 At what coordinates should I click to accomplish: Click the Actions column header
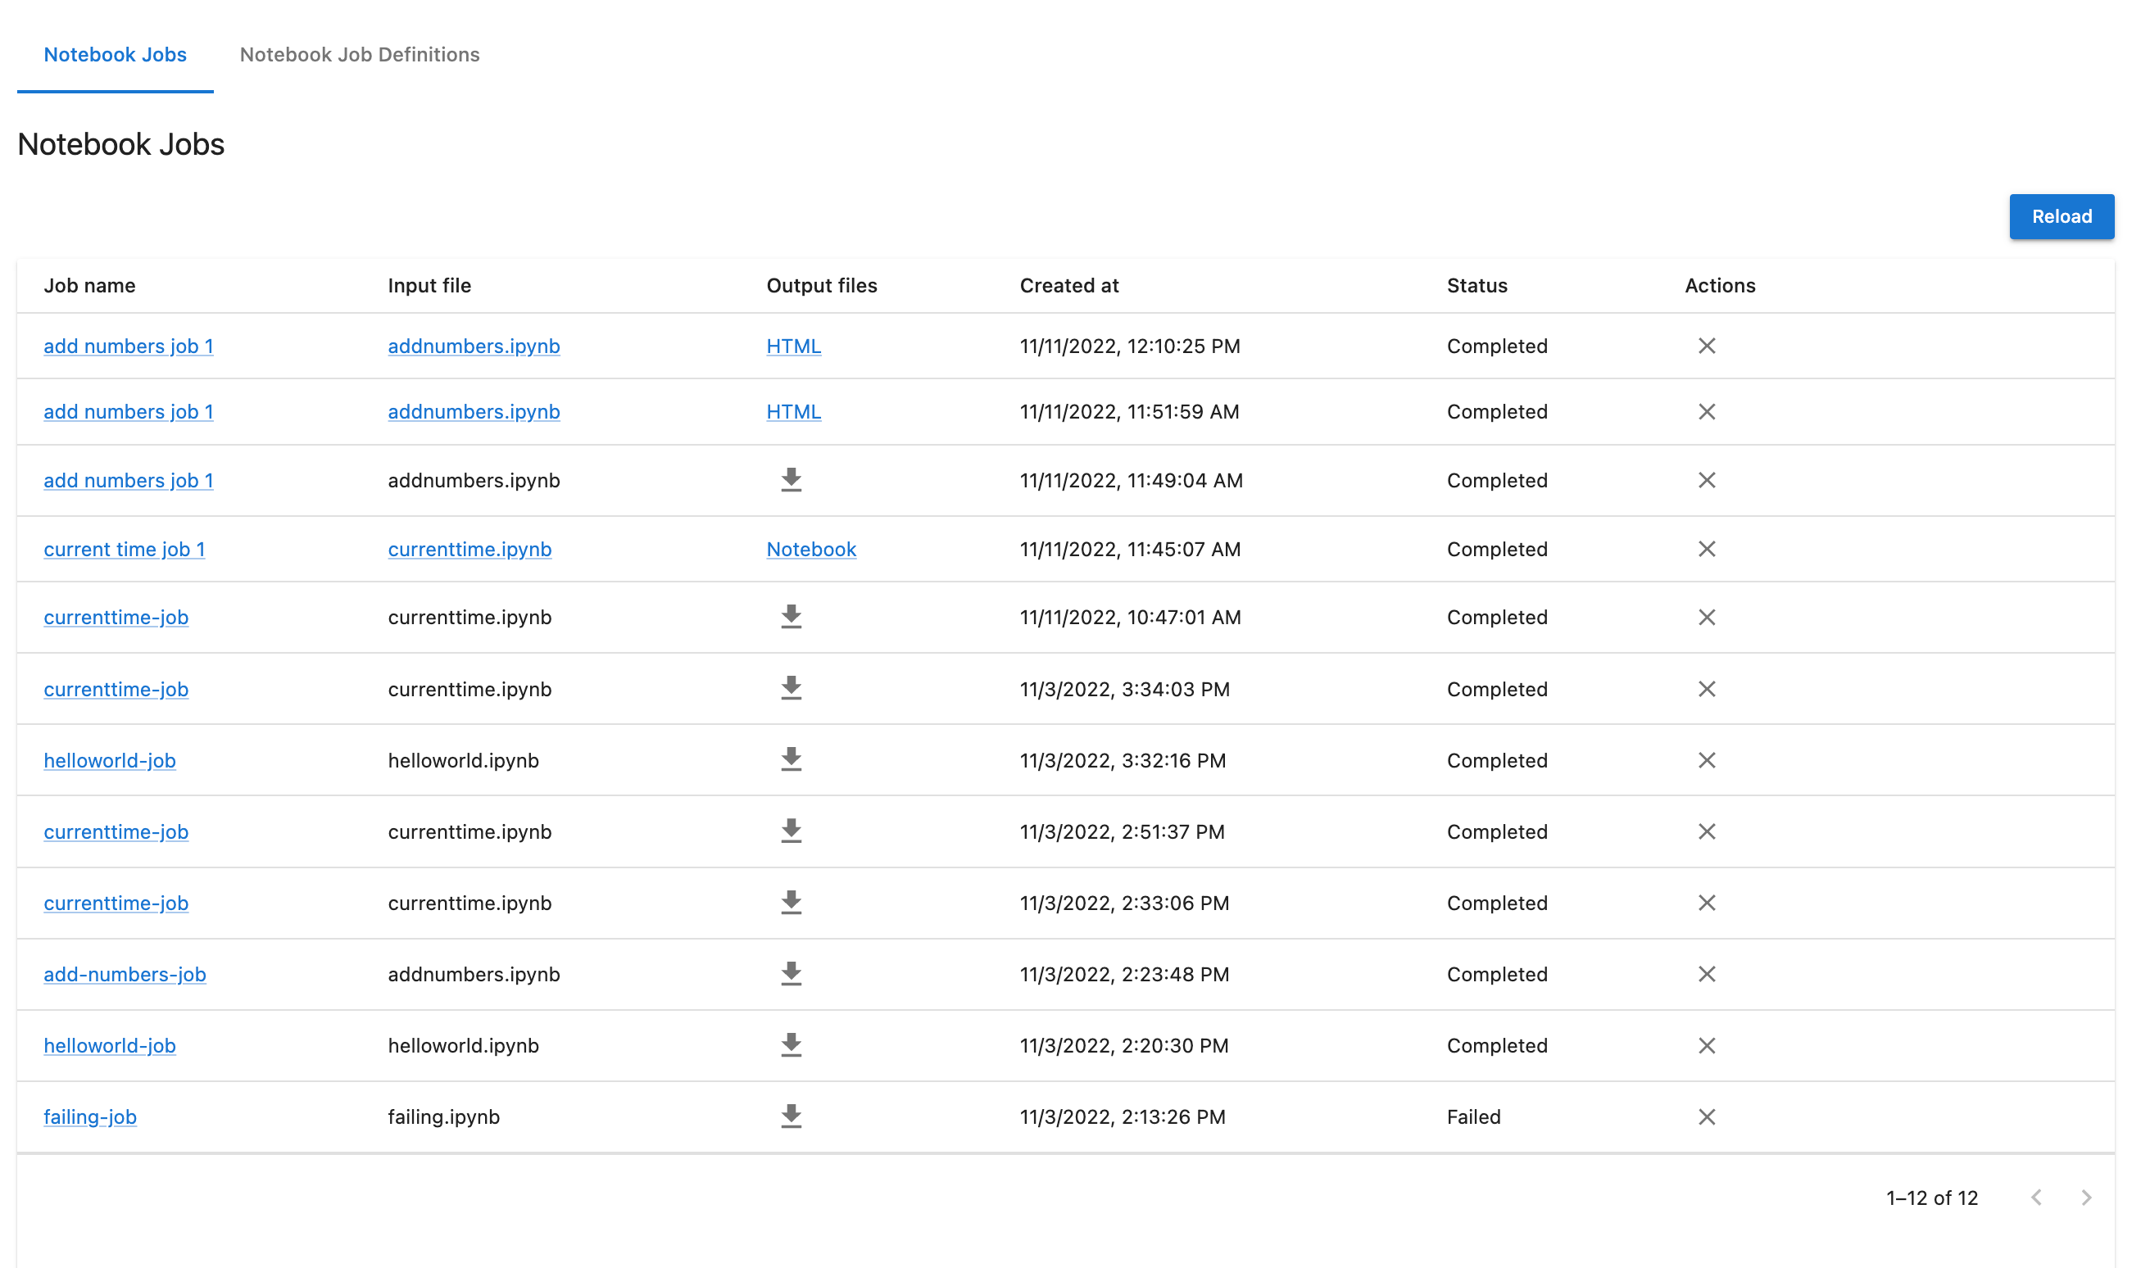pos(1719,285)
